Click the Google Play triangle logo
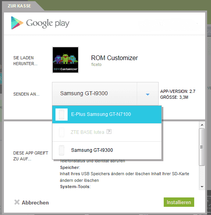211x215 pixels. point(17,23)
